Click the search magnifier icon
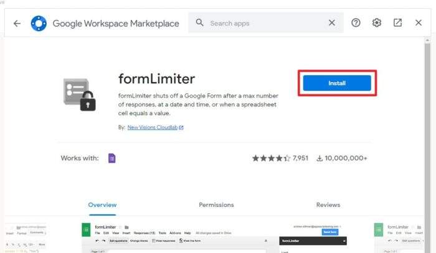436x253 pixels. tap(199, 22)
